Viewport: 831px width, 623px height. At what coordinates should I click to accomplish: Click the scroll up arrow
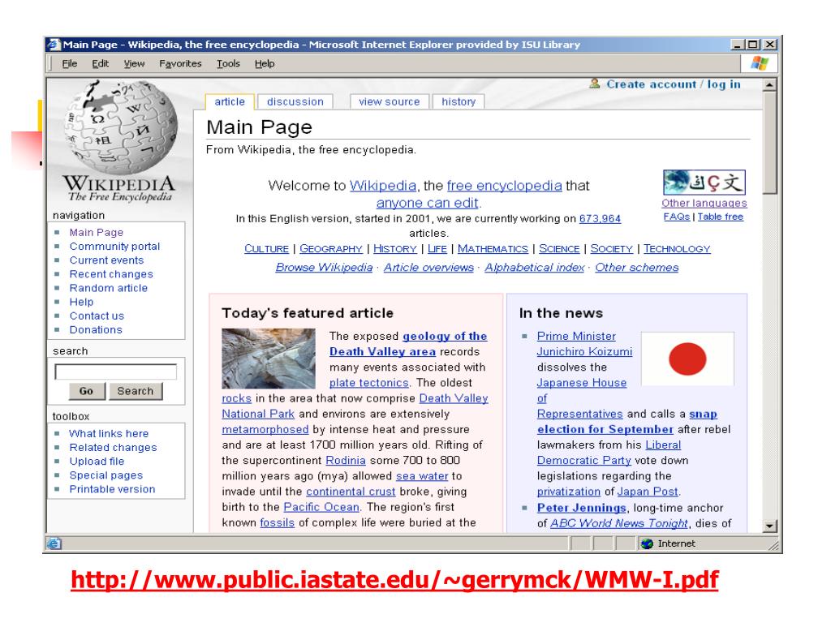769,84
